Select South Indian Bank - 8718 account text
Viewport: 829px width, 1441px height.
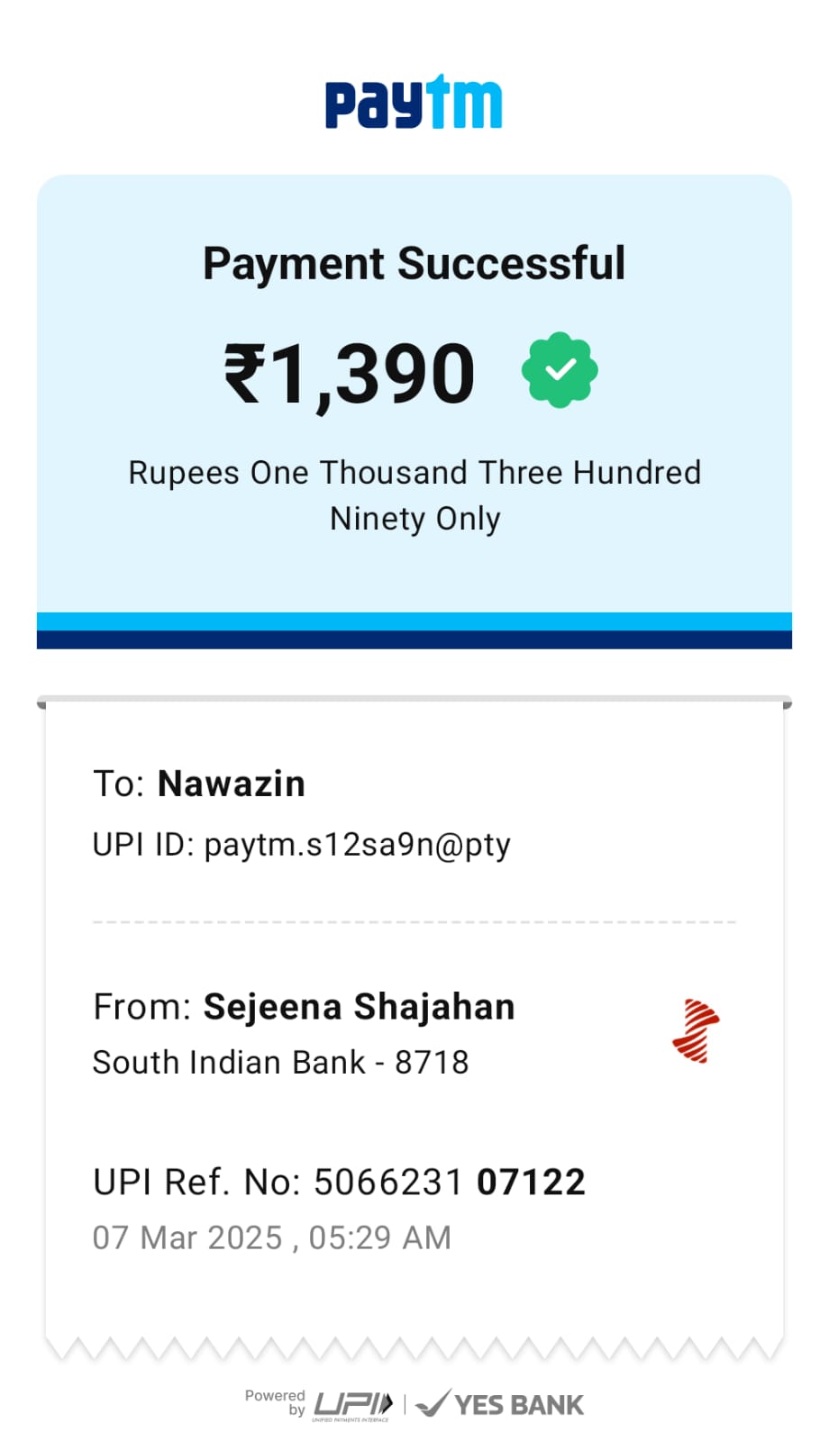coord(280,1063)
